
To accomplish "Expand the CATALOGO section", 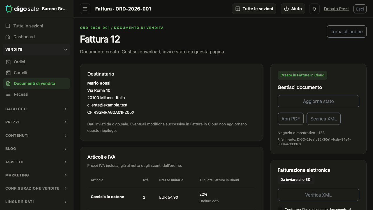I will pos(36,109).
